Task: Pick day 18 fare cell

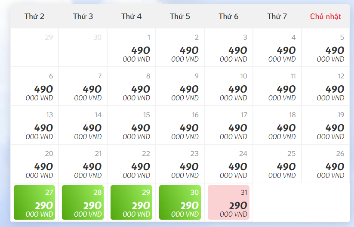Action: click(277, 125)
